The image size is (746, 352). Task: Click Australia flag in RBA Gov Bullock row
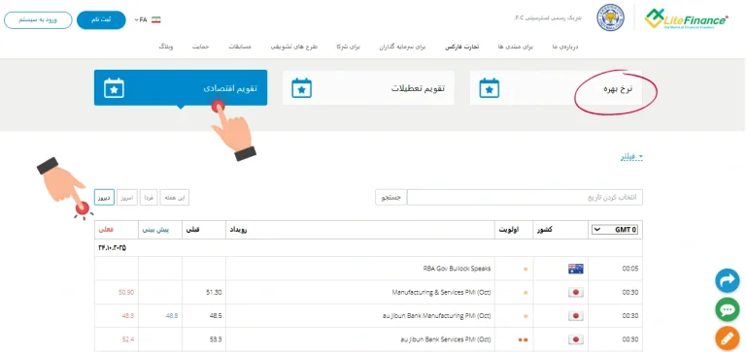coord(576,269)
